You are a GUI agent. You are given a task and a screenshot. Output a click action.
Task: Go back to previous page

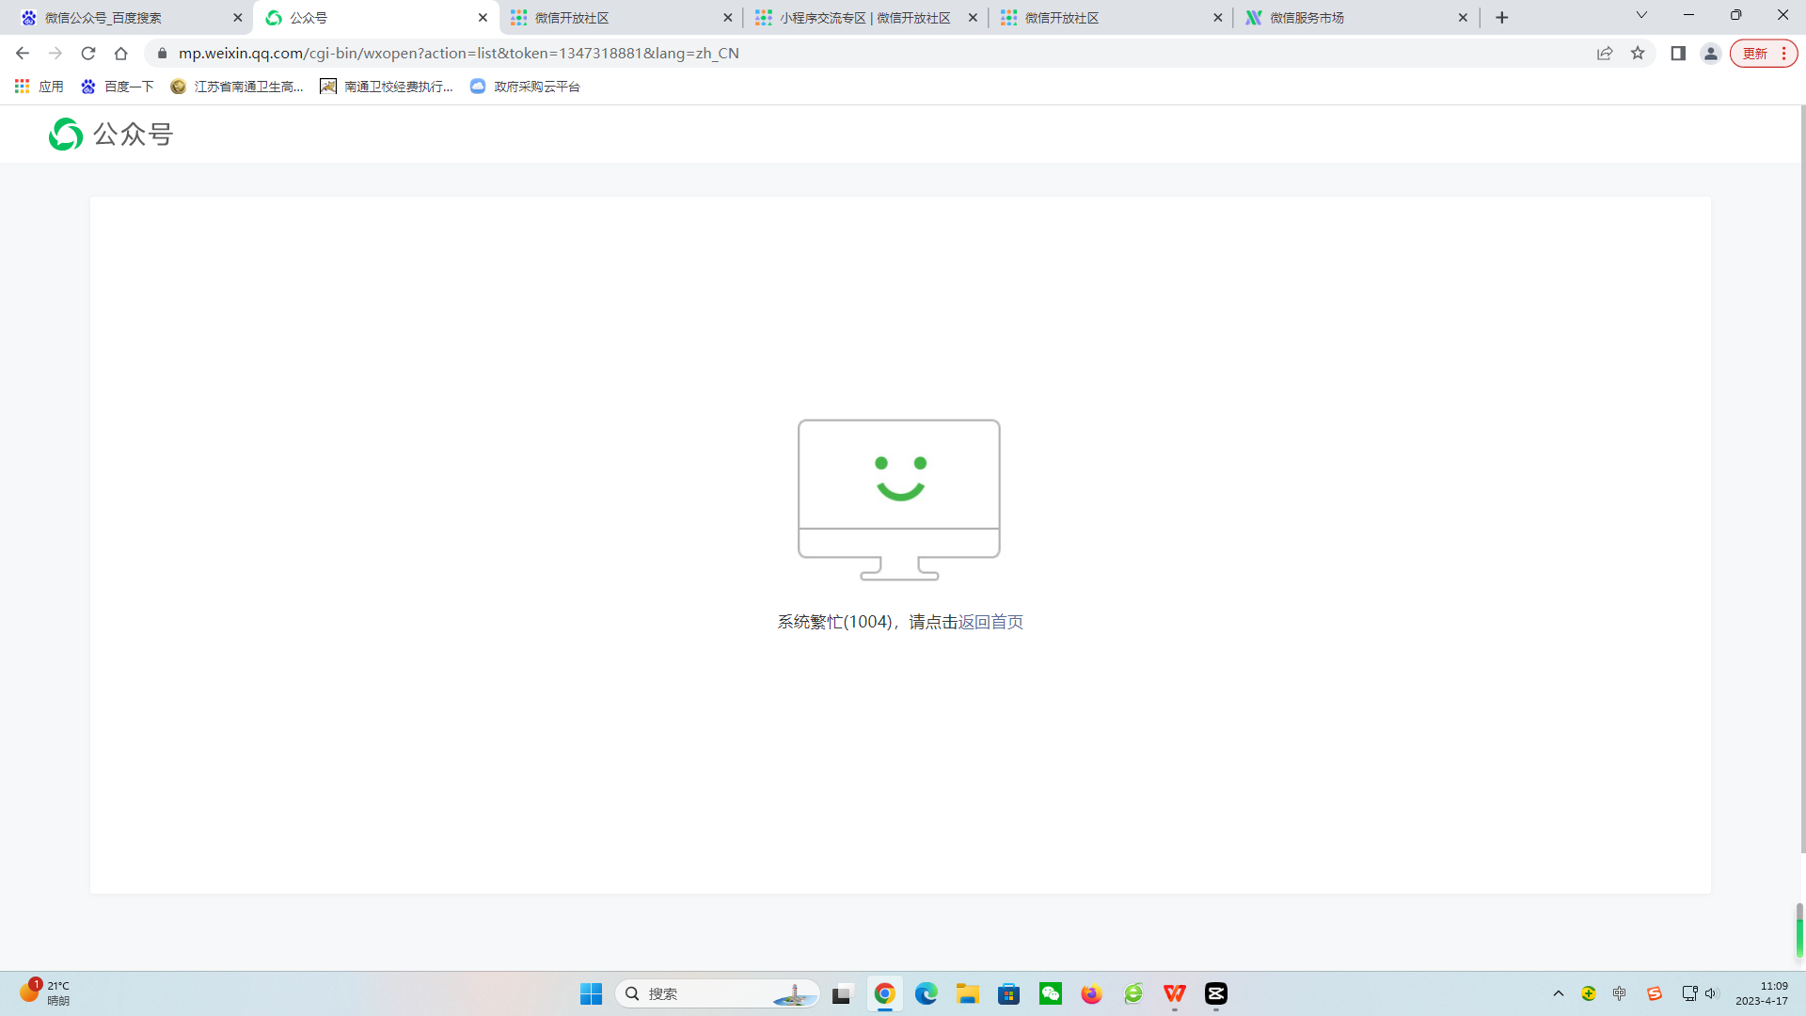point(23,54)
